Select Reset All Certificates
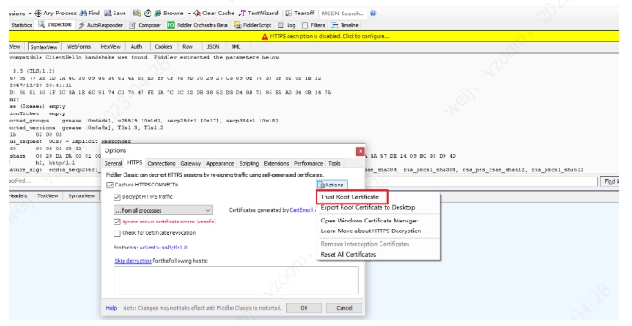 (x=348, y=254)
